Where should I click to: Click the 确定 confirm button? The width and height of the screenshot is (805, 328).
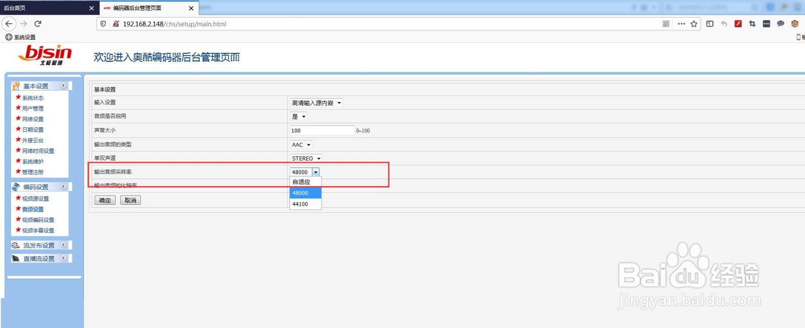point(105,200)
